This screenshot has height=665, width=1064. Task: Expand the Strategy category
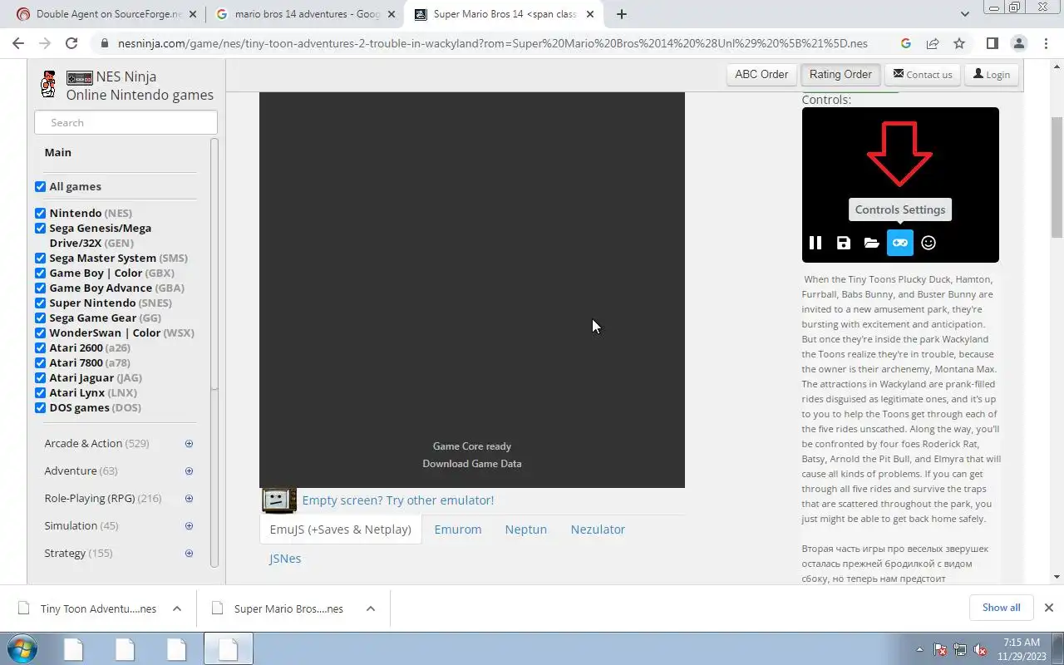click(189, 554)
